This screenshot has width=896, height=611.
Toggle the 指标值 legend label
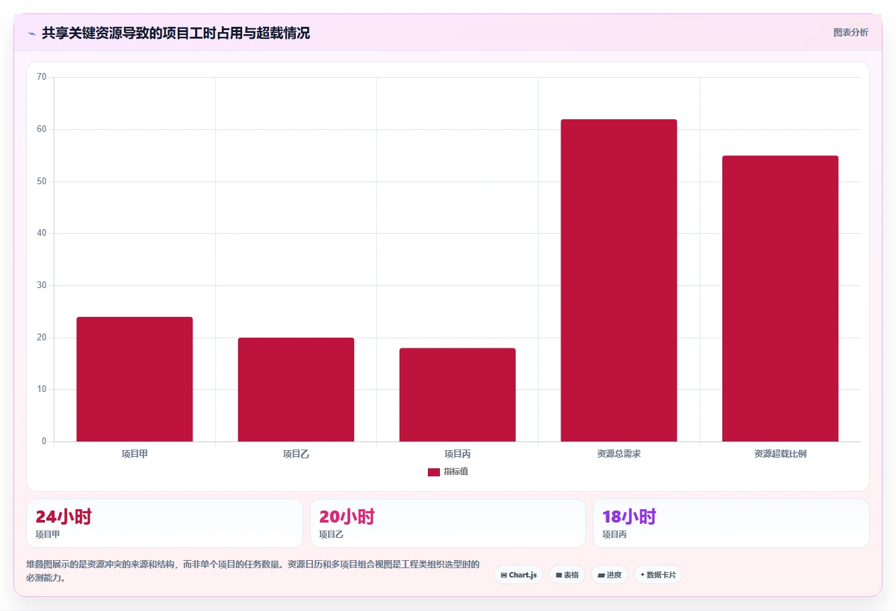(456, 472)
